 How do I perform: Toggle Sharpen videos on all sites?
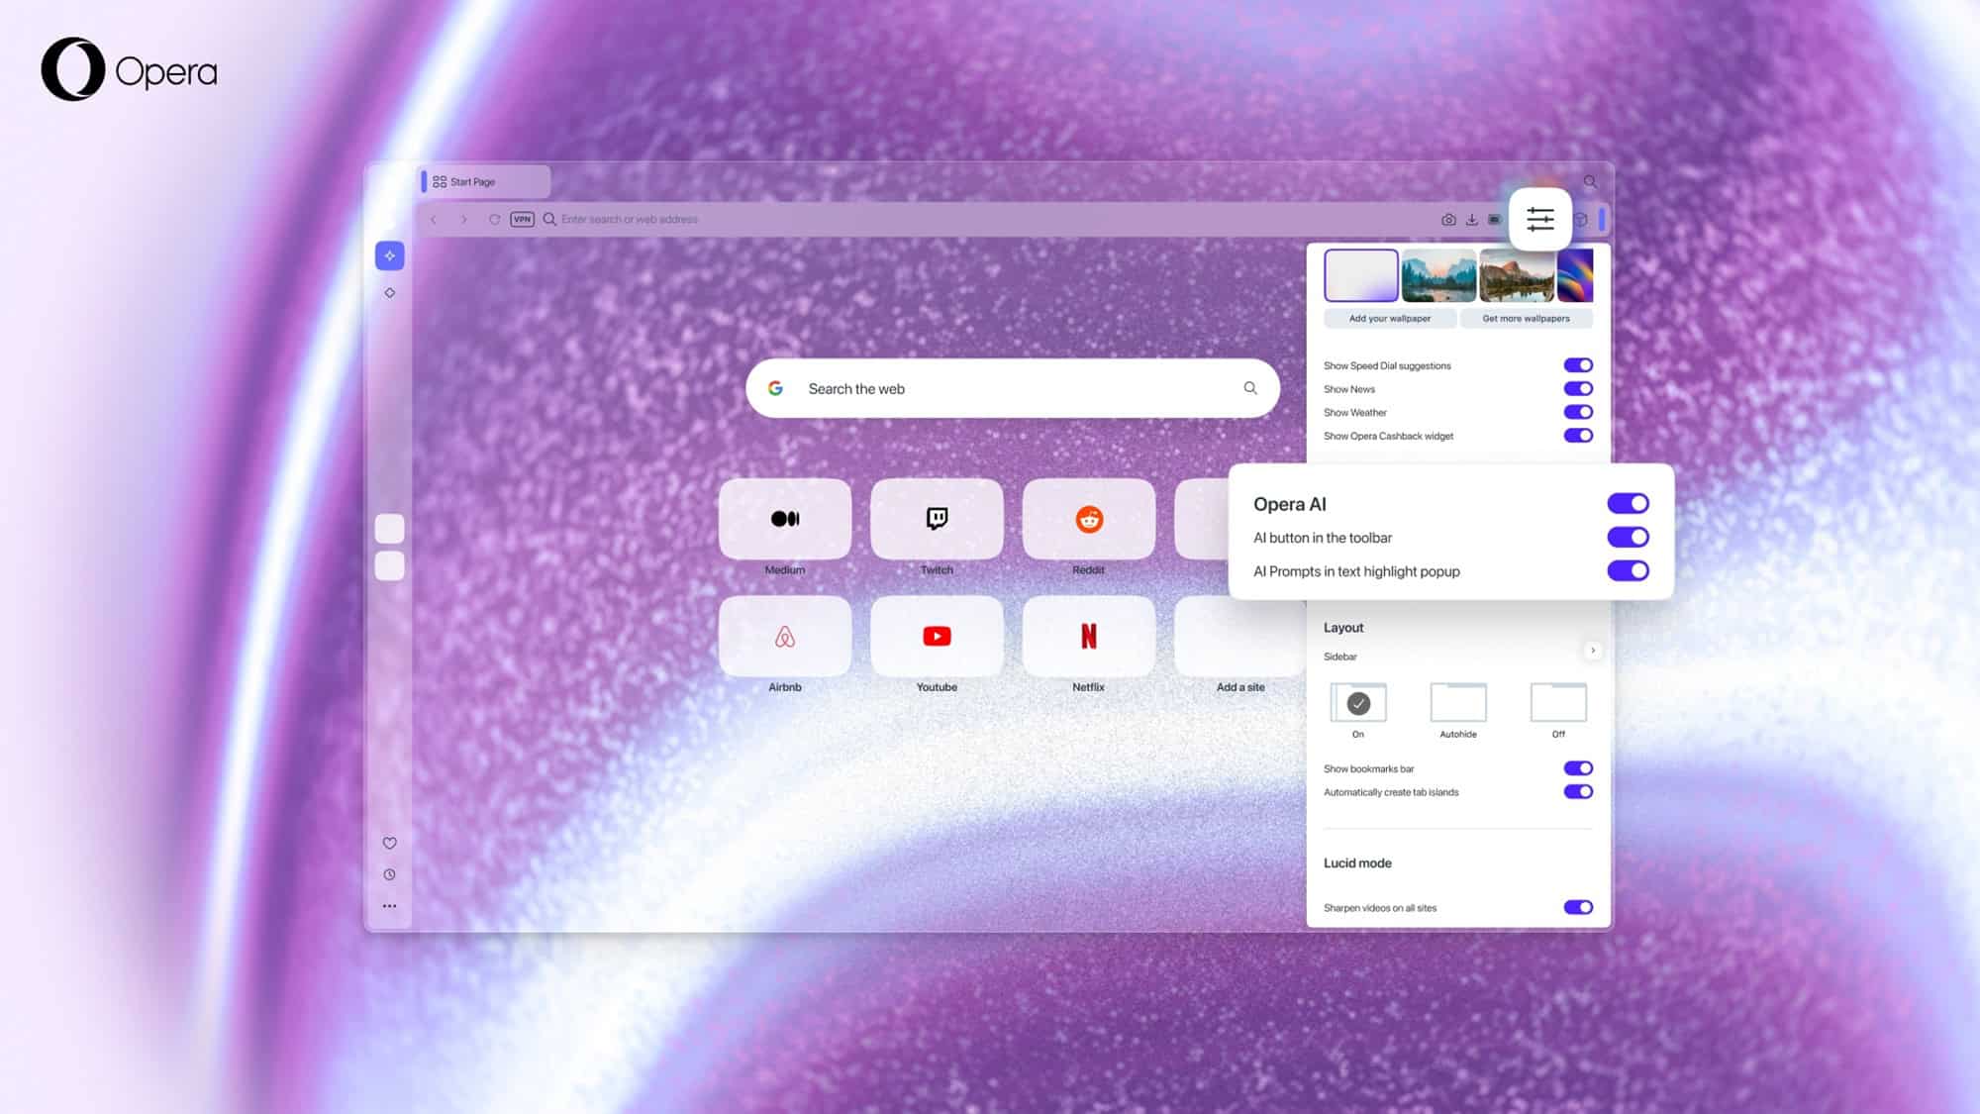(1578, 907)
